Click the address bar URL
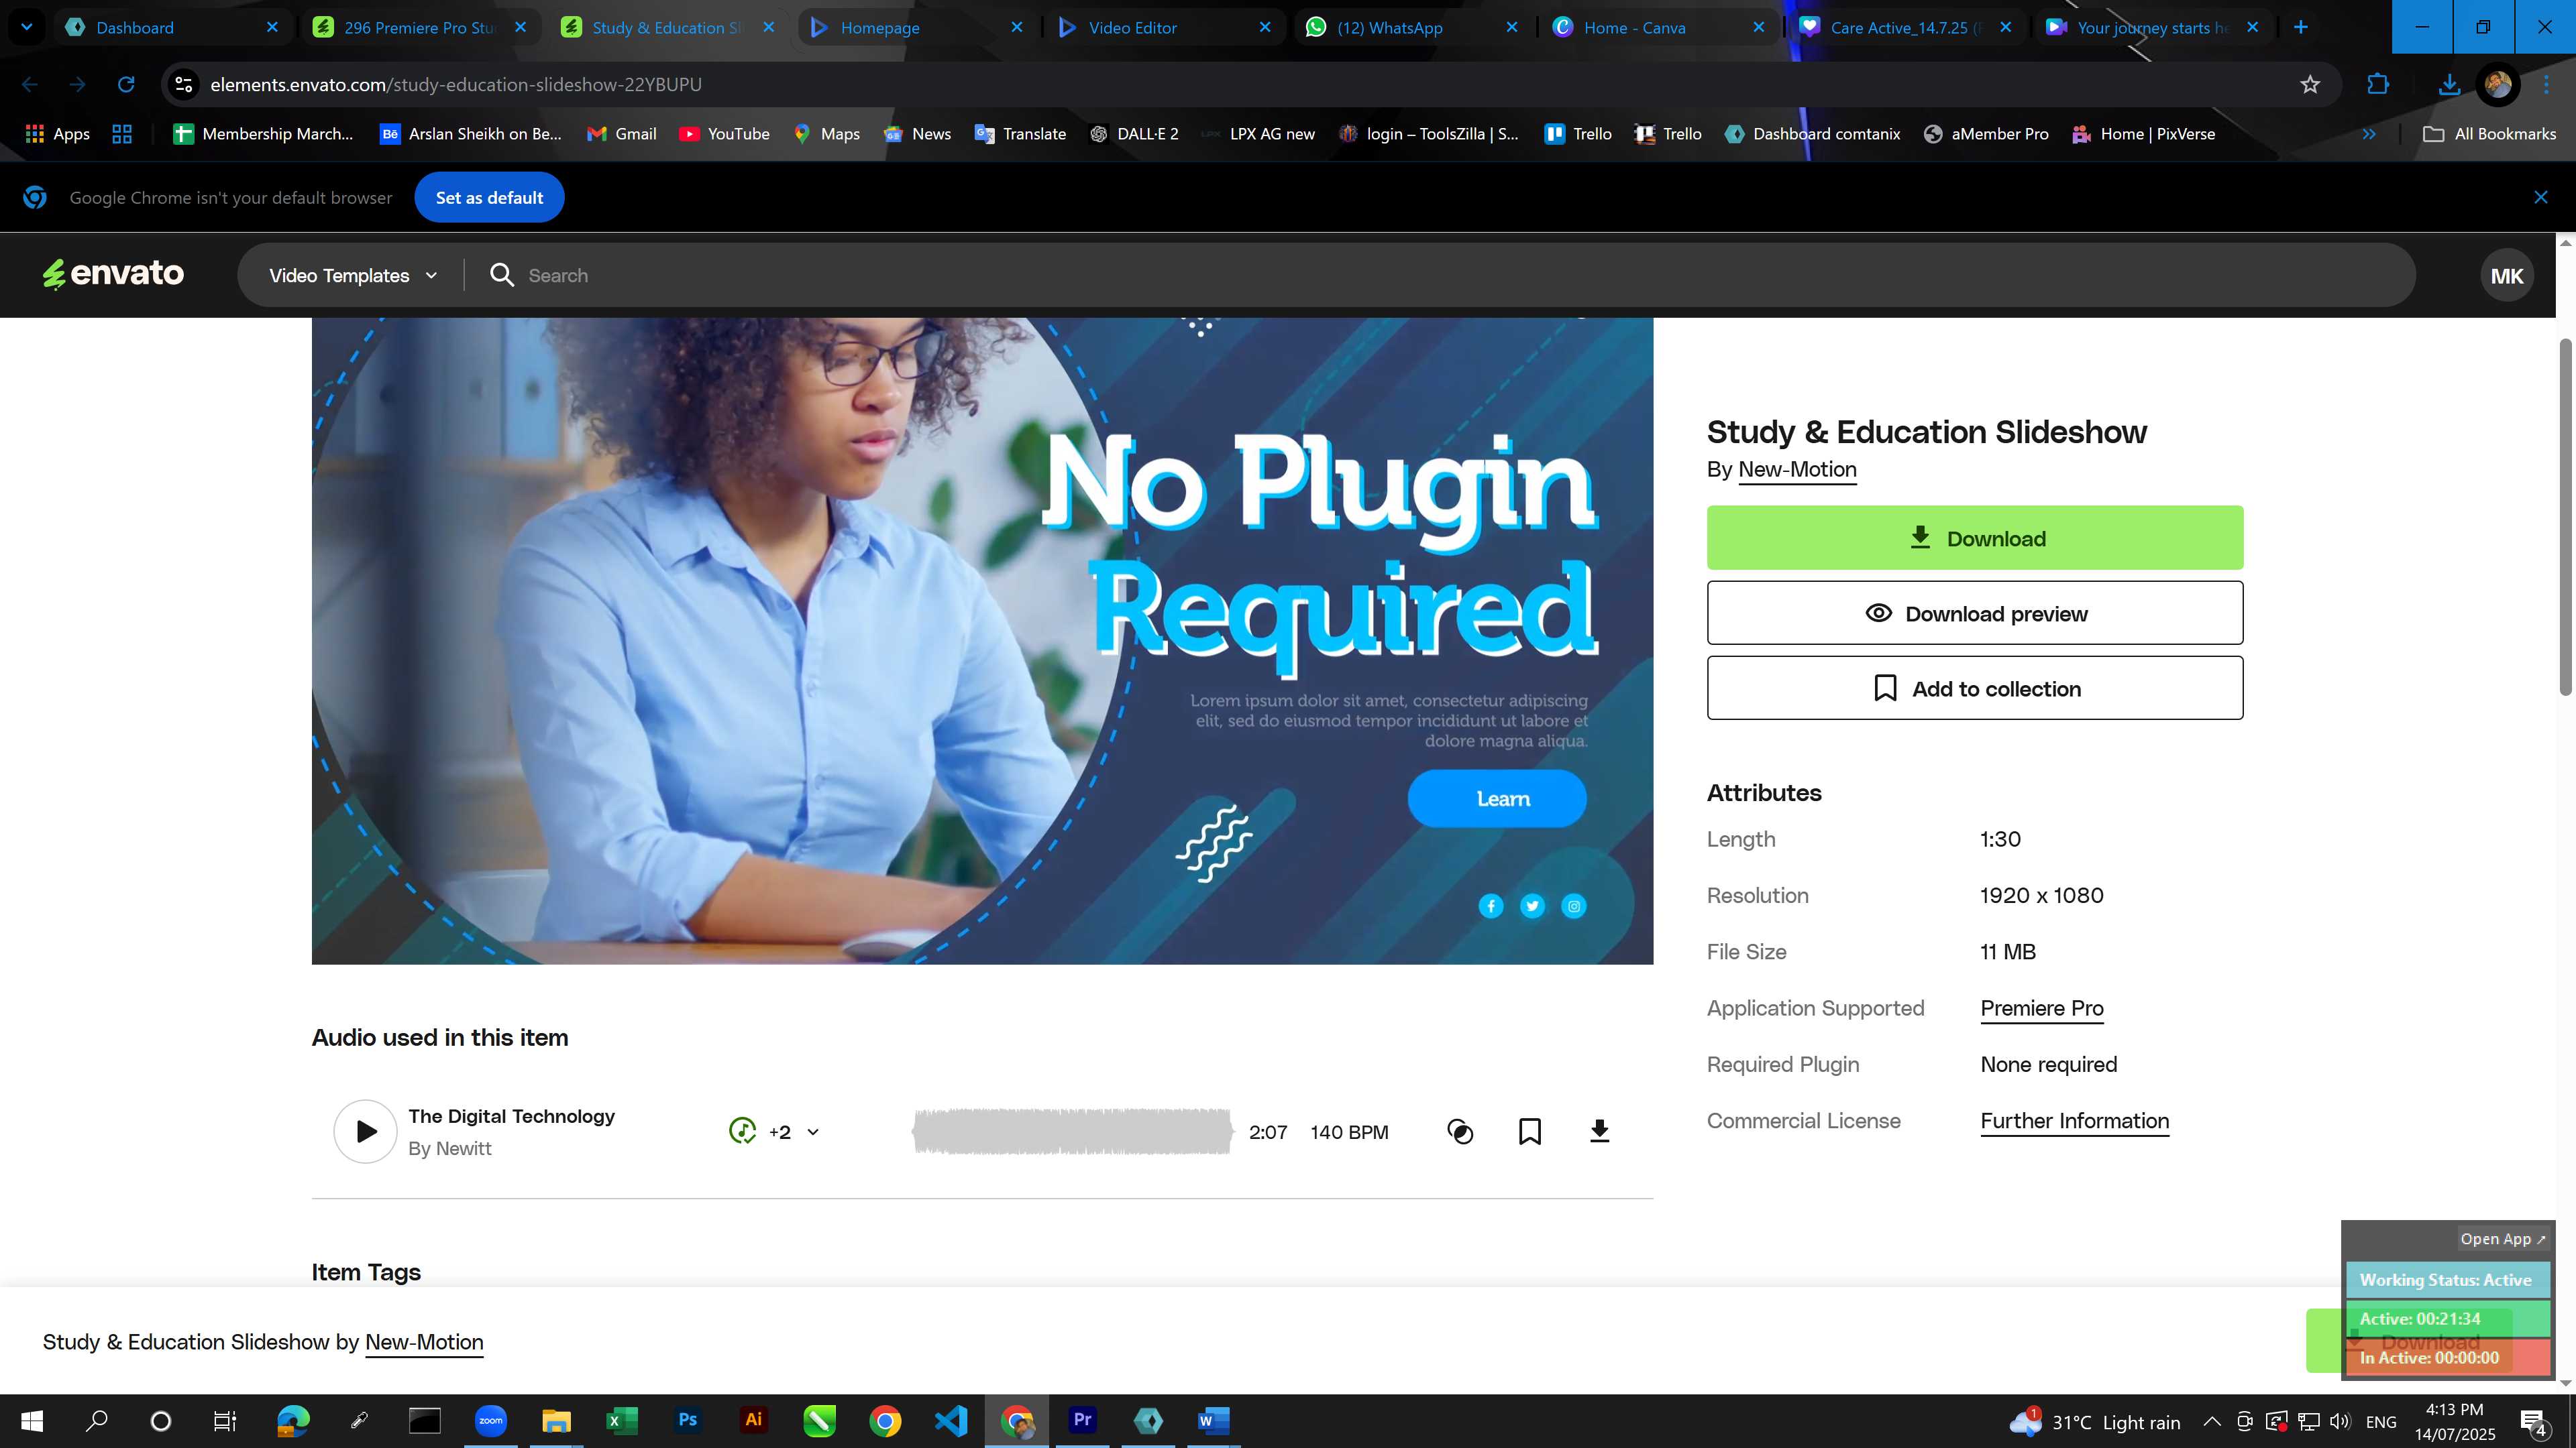 point(456,84)
